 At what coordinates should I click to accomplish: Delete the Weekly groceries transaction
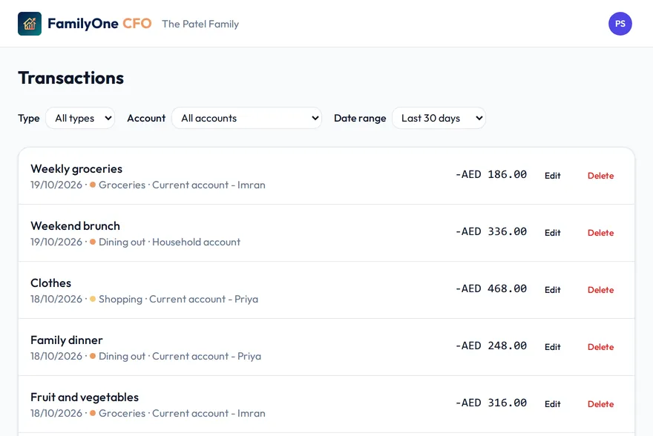click(600, 176)
